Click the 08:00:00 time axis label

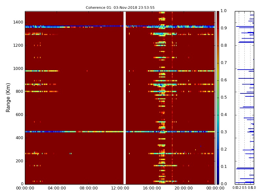[88, 188]
